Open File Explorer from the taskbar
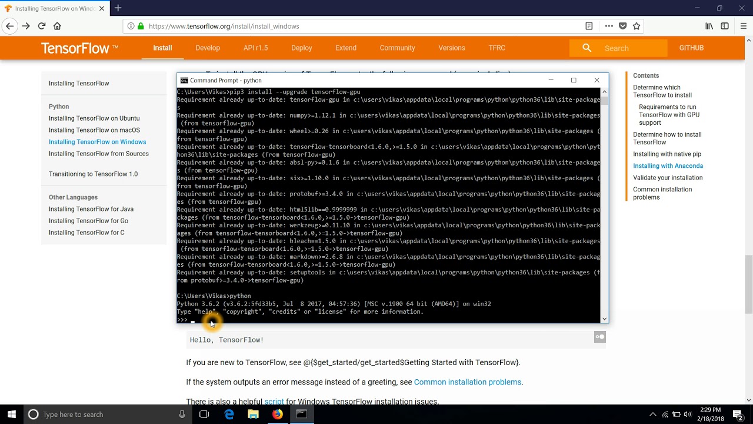This screenshot has width=753, height=424. tap(253, 414)
